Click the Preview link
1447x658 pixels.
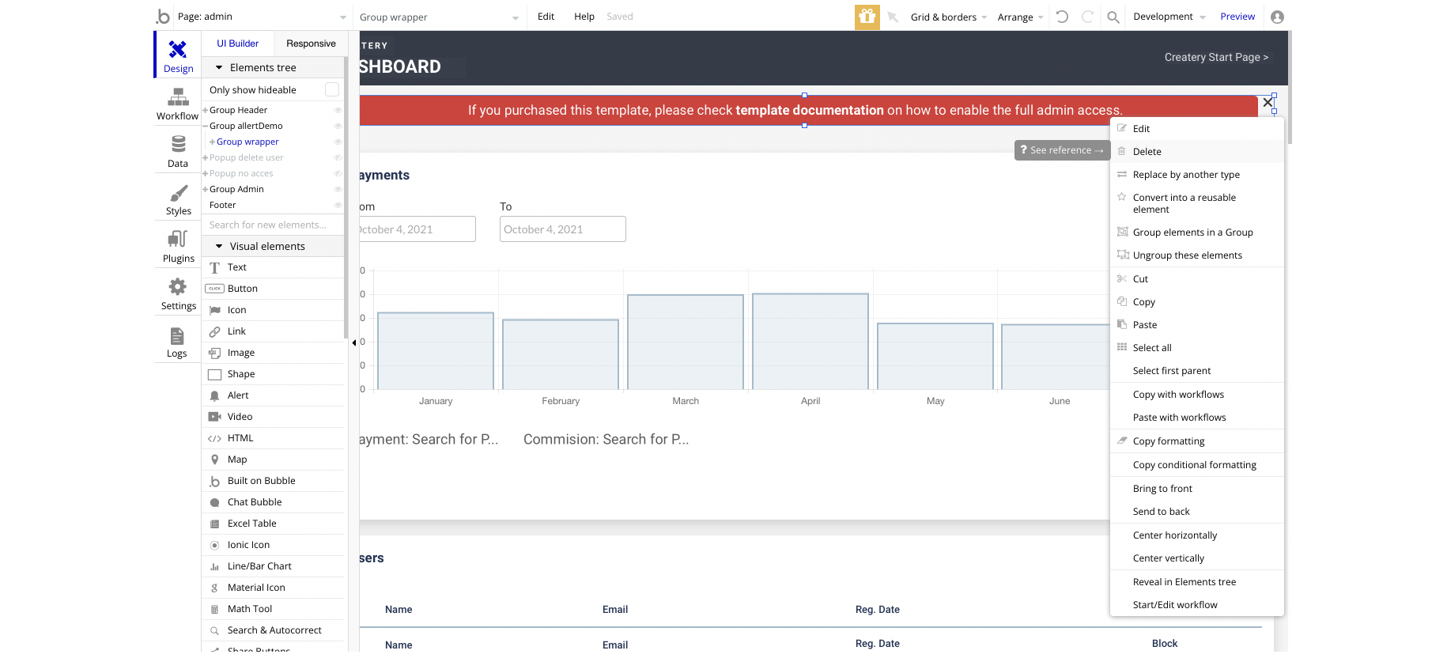(x=1237, y=17)
